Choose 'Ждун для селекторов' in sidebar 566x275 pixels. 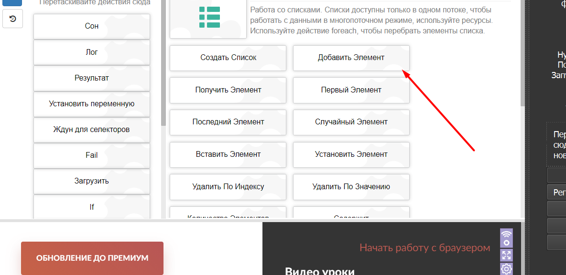tap(92, 130)
